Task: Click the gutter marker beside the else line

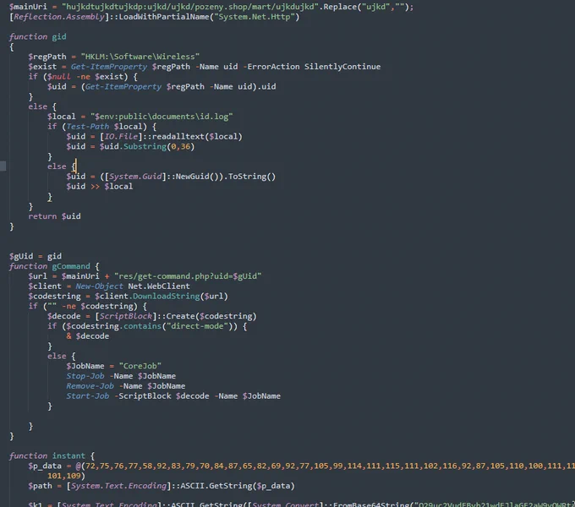Action: (x=3, y=166)
